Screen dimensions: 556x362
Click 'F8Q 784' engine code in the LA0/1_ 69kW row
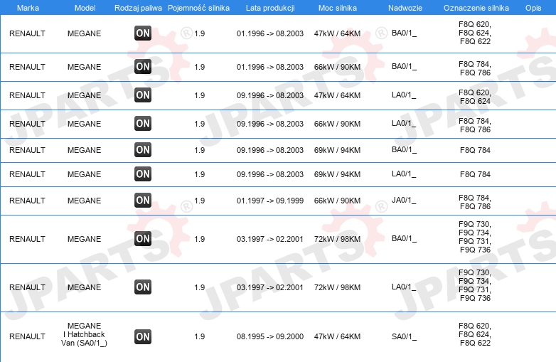(475, 174)
